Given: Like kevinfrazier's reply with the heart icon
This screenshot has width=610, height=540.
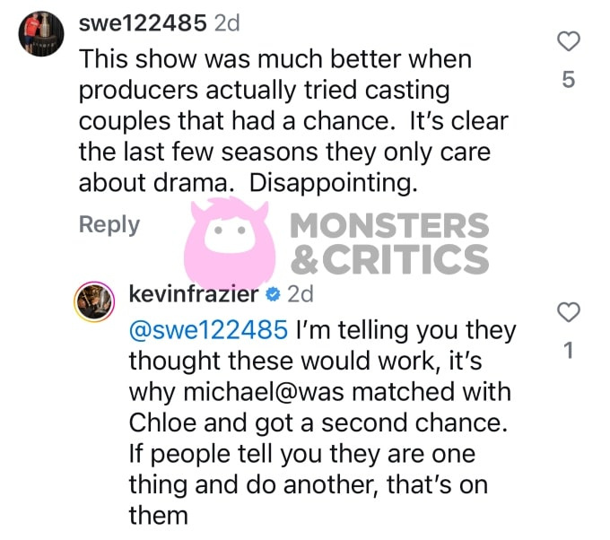Looking at the screenshot, I should pos(569,312).
